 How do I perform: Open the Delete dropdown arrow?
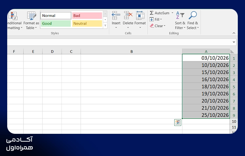[128, 27]
